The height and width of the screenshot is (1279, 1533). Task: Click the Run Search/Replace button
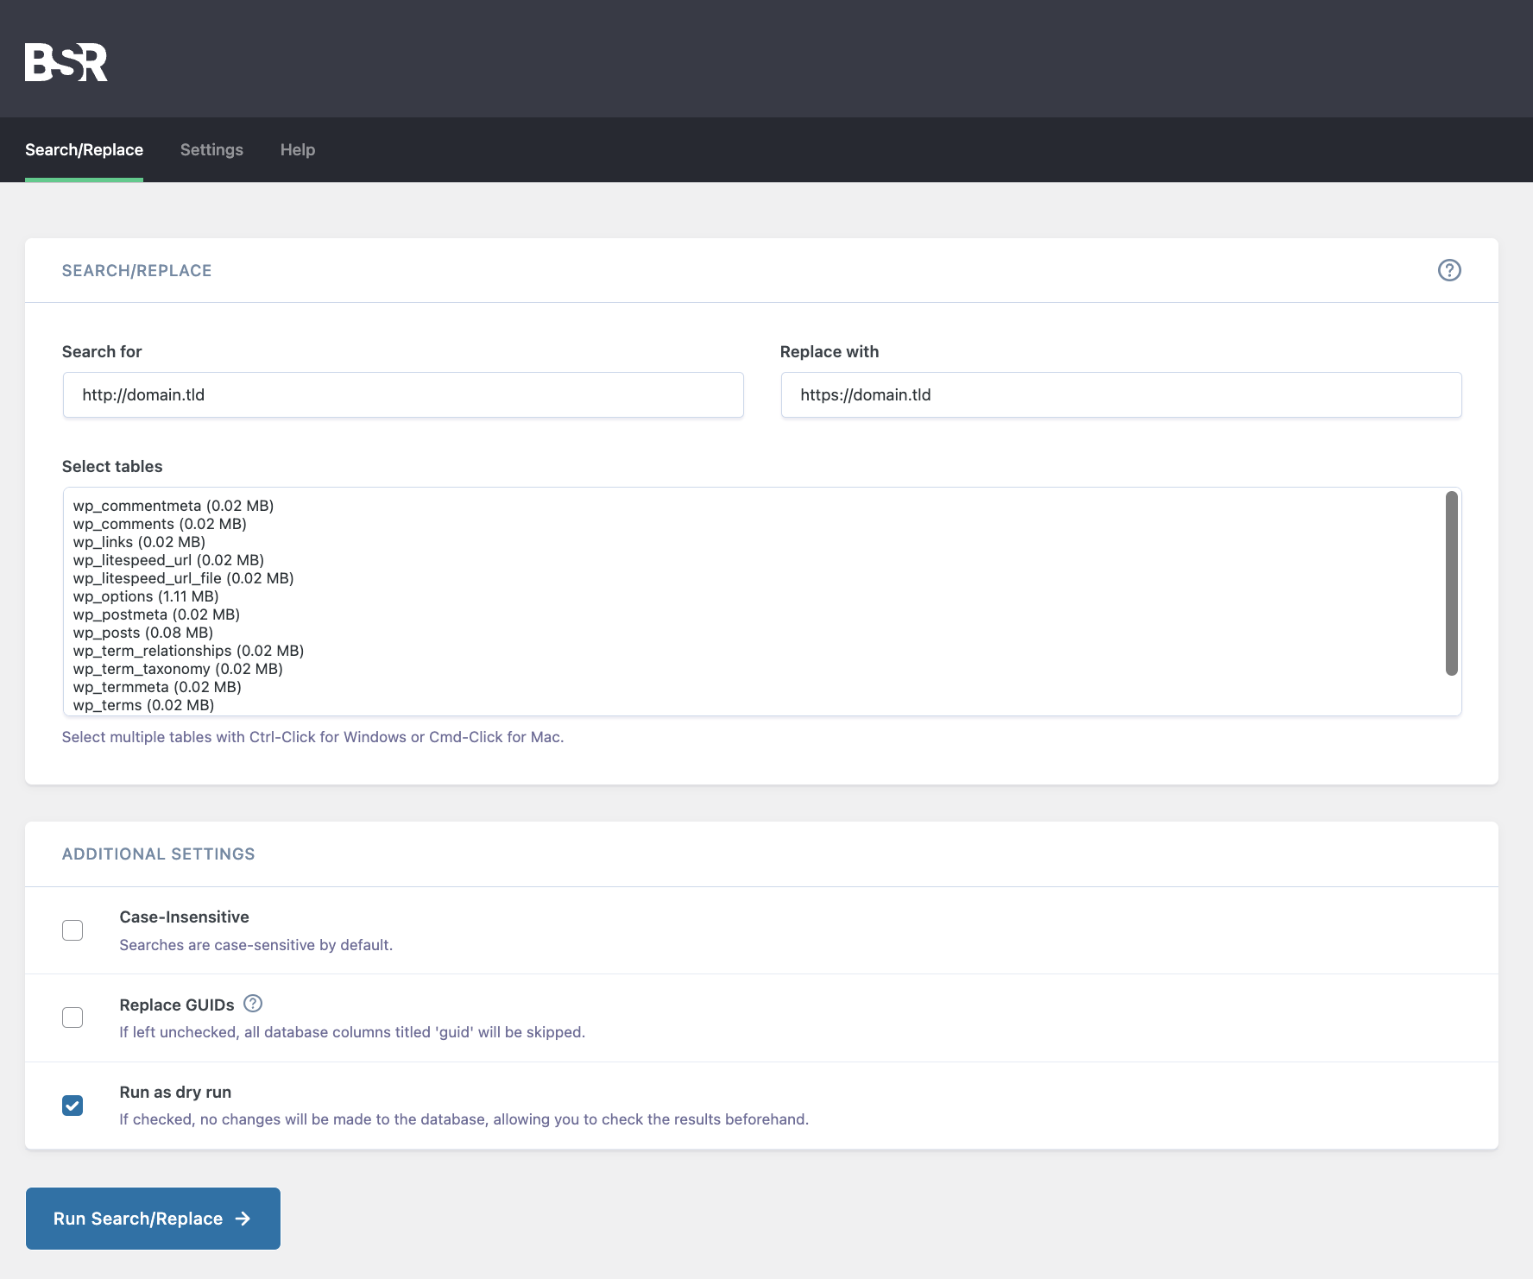pos(153,1219)
